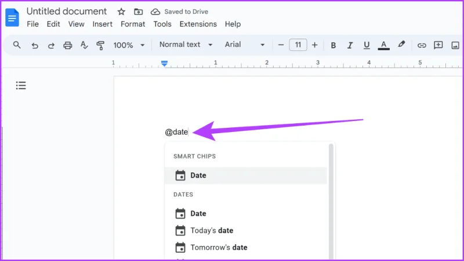Open the text color picker
The image size is (464, 261).
point(383,45)
